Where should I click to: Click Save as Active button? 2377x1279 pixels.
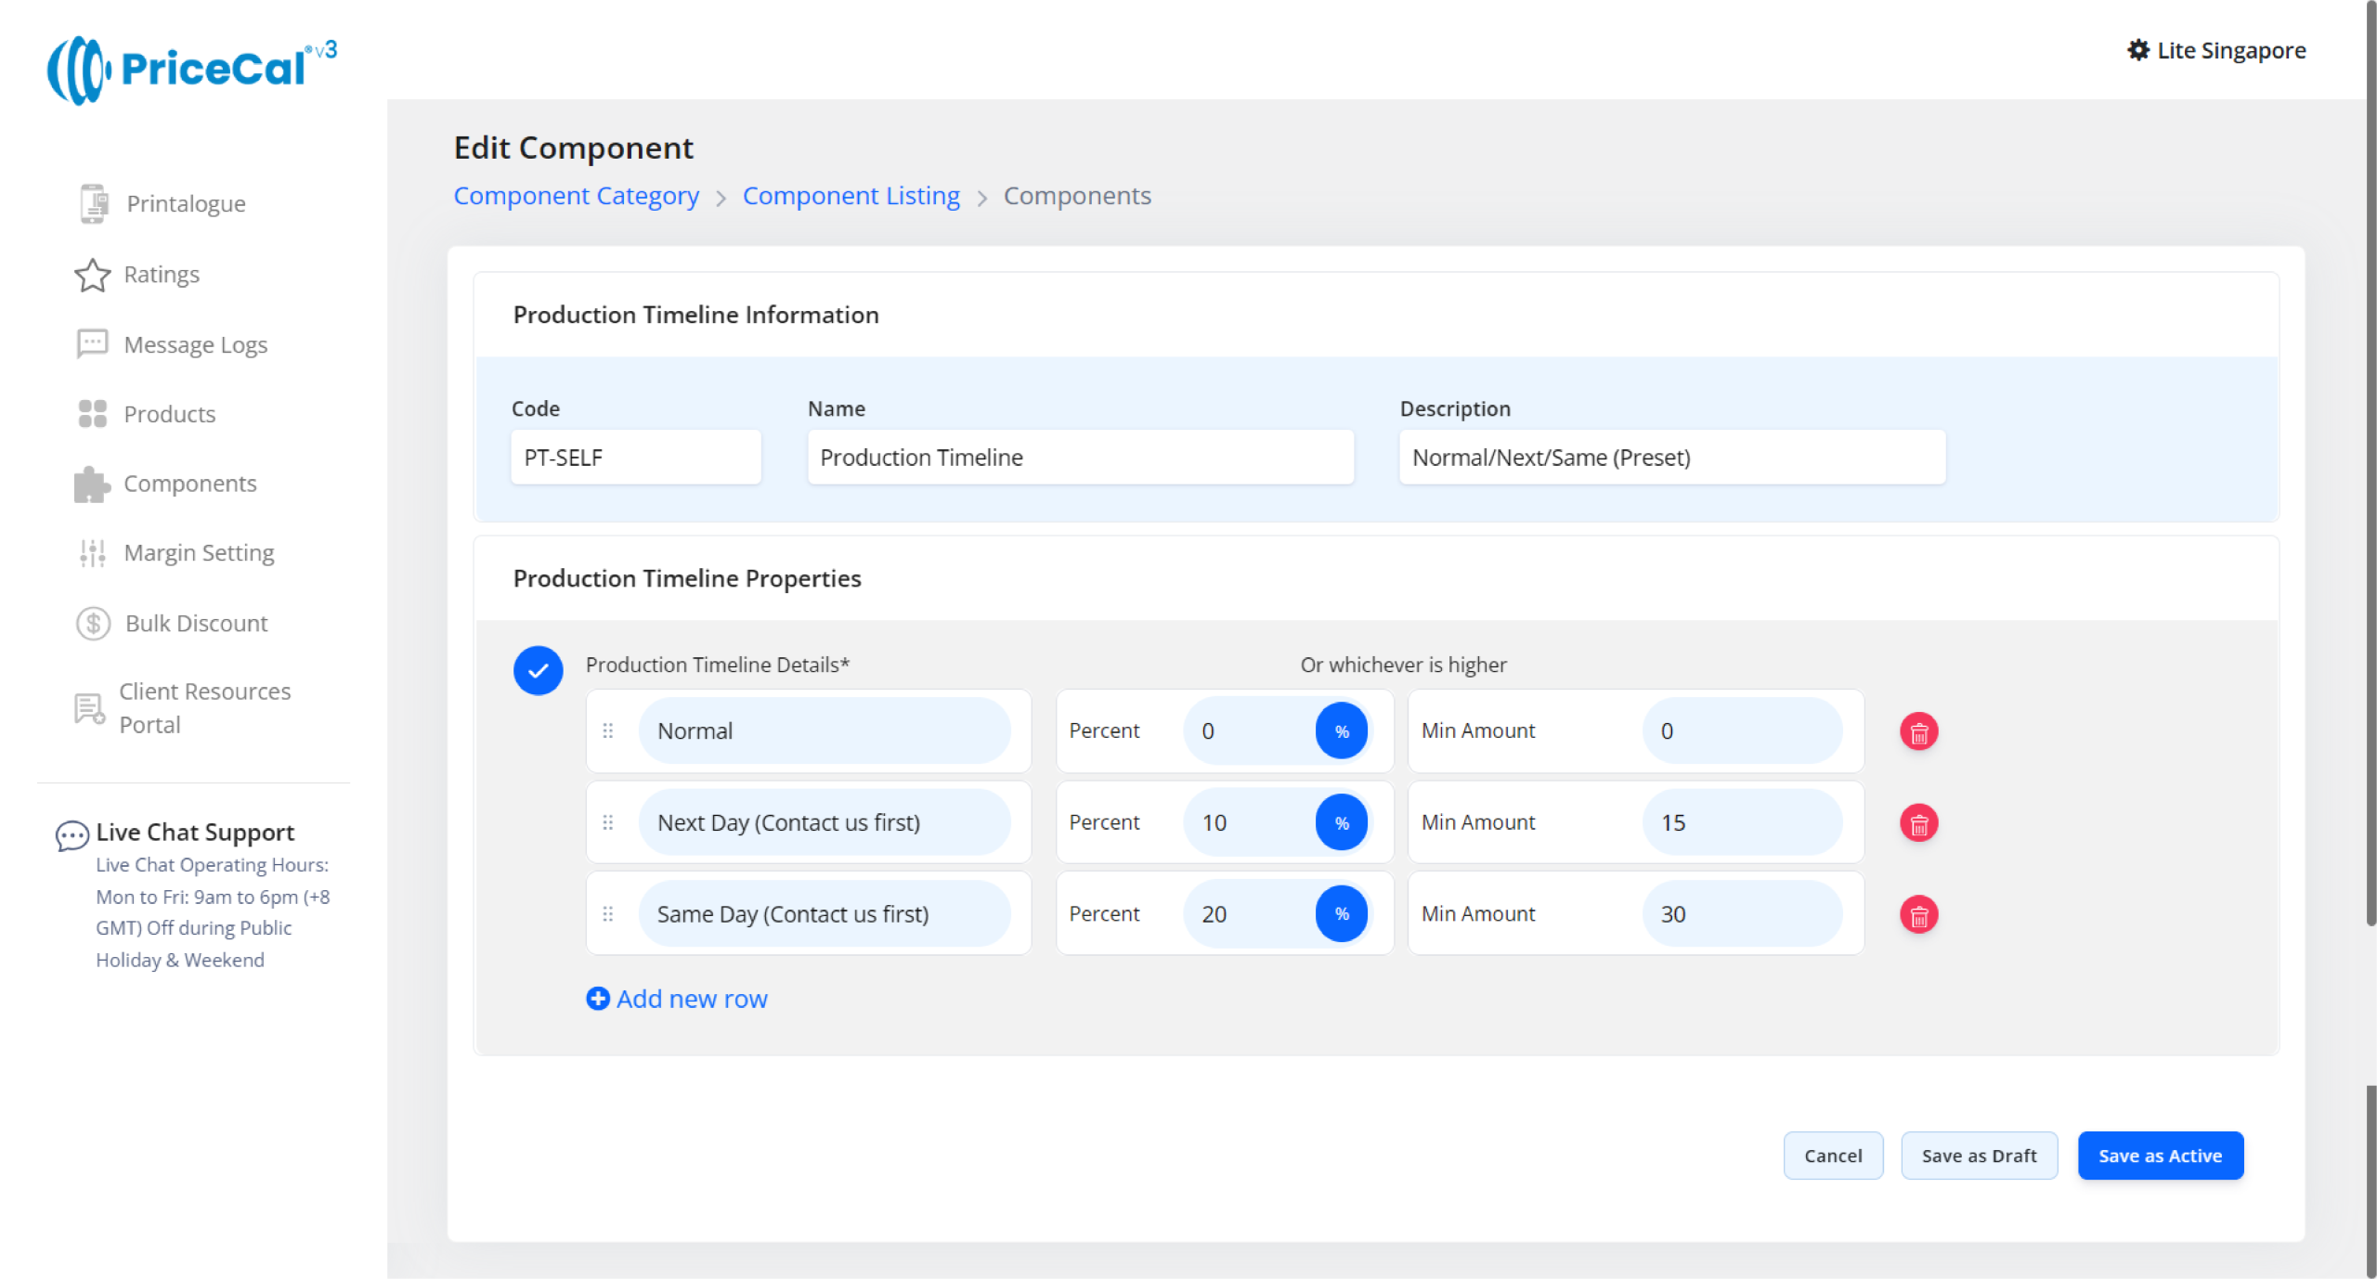point(2160,1156)
